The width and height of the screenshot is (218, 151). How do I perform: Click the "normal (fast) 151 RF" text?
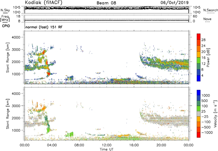(x=44, y=27)
